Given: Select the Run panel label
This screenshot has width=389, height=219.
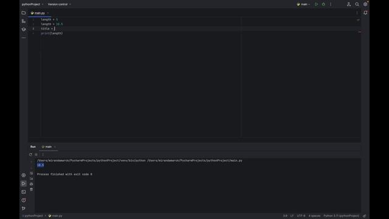Looking at the screenshot, I should [33, 147].
